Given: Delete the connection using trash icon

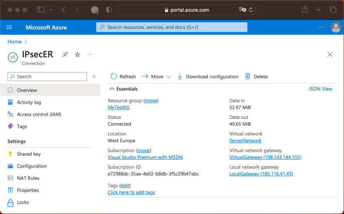Looking at the screenshot, I should [x=248, y=76].
